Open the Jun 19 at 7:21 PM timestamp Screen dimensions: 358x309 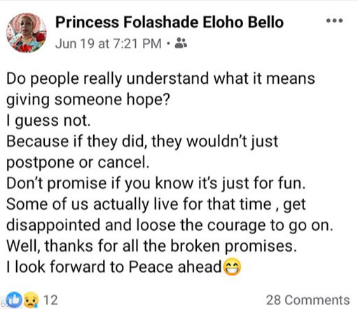click(x=109, y=43)
